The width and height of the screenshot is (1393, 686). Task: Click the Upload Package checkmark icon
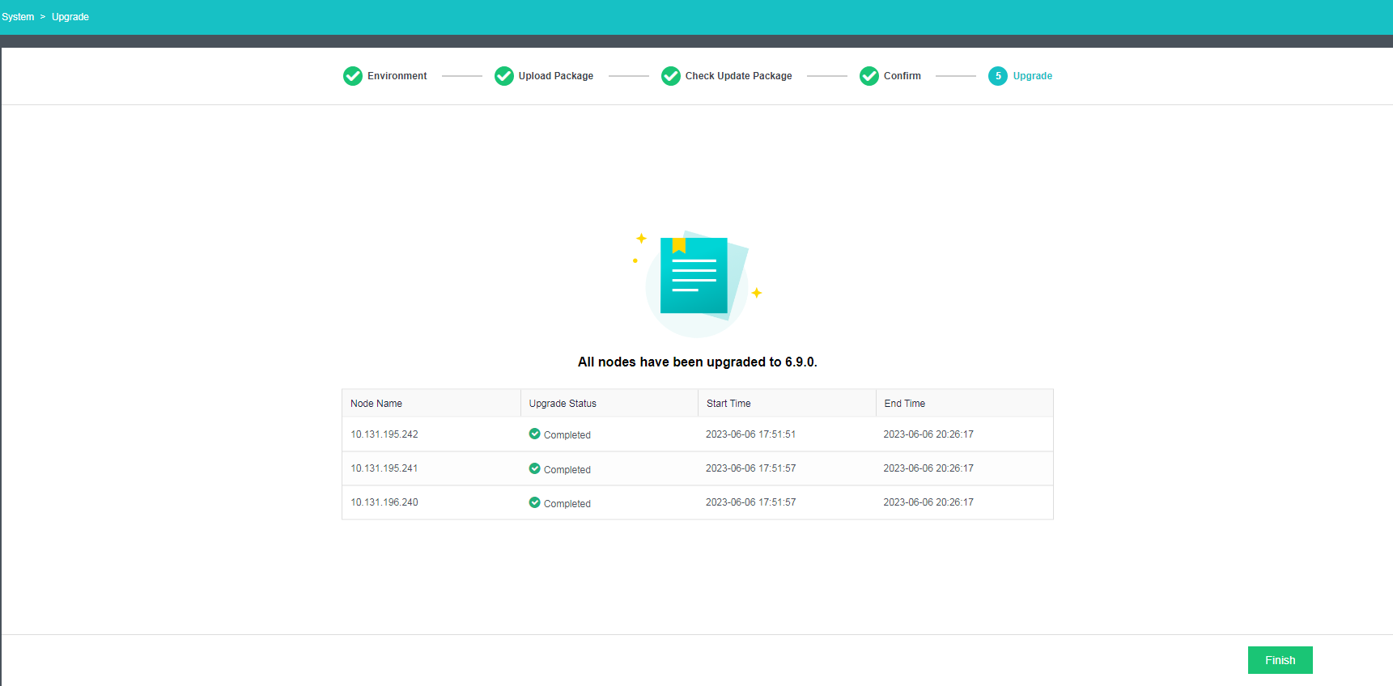pos(503,76)
